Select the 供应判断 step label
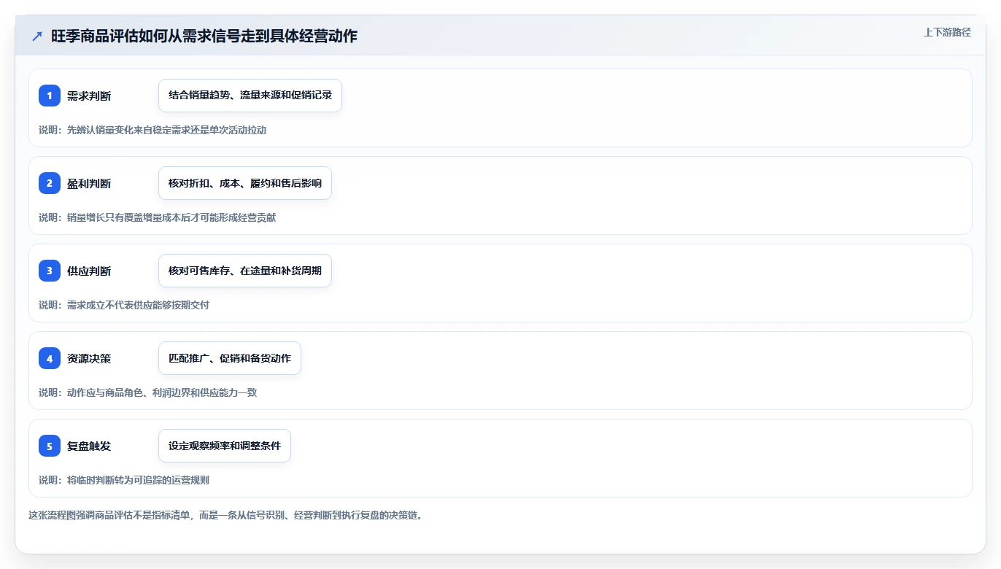 click(89, 271)
